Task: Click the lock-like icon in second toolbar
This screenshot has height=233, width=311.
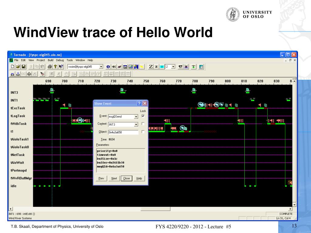Action: pyautogui.click(x=18, y=74)
